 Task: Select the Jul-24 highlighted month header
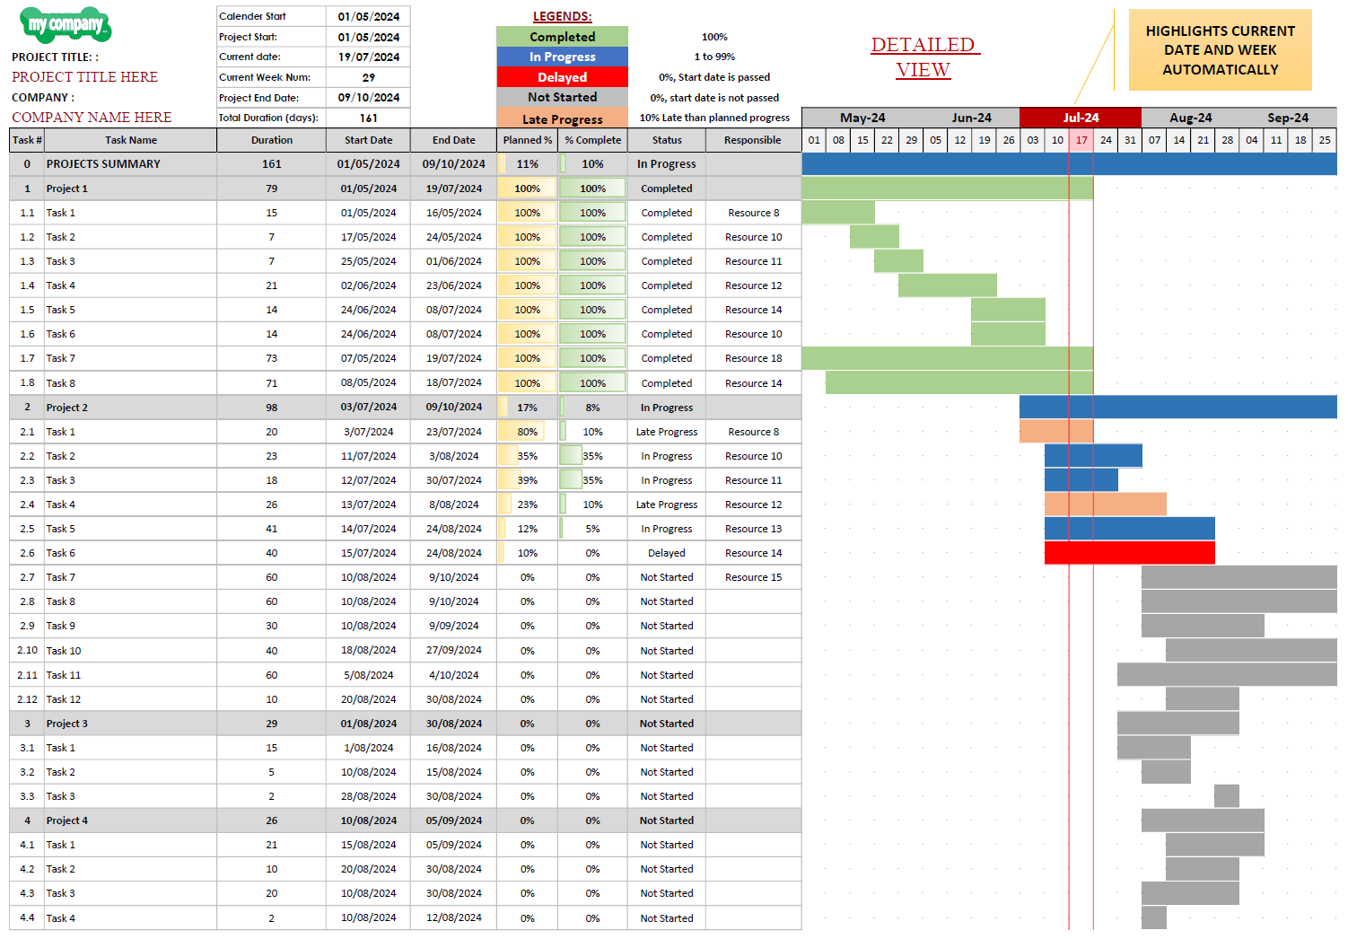1081,118
